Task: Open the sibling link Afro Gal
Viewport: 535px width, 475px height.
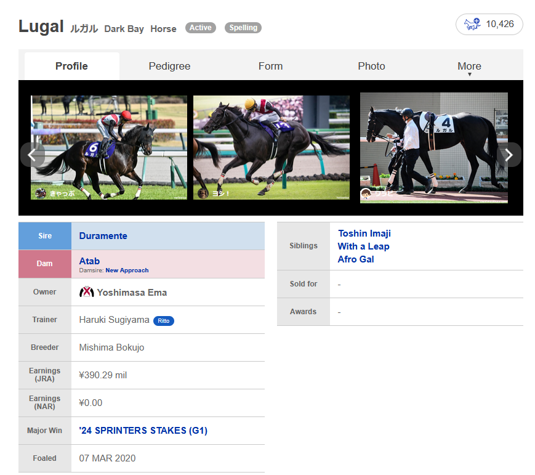Action: [x=356, y=259]
